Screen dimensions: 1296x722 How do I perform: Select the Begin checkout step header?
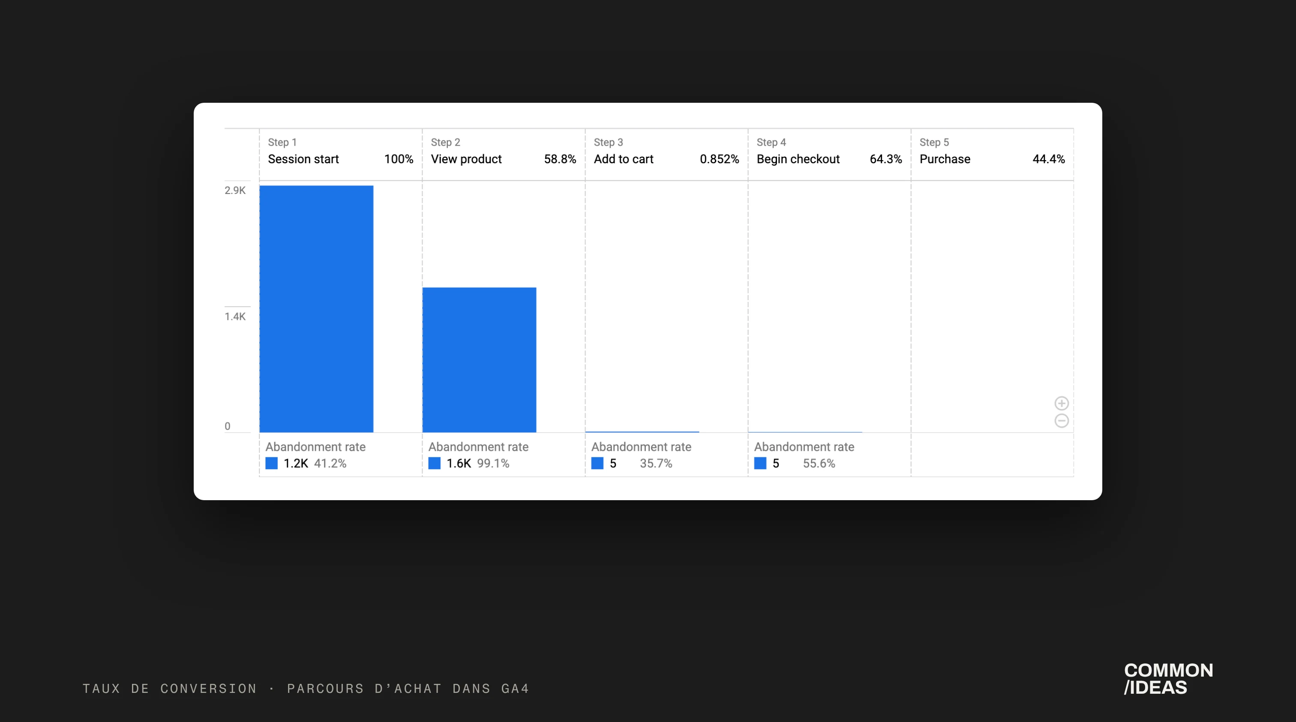(830, 154)
